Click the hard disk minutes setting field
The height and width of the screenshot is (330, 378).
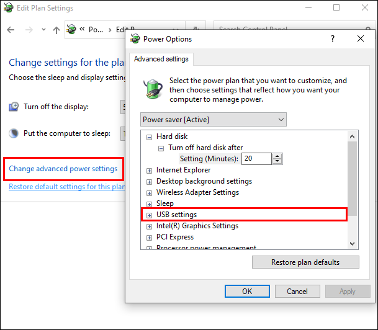pyautogui.click(x=257, y=159)
